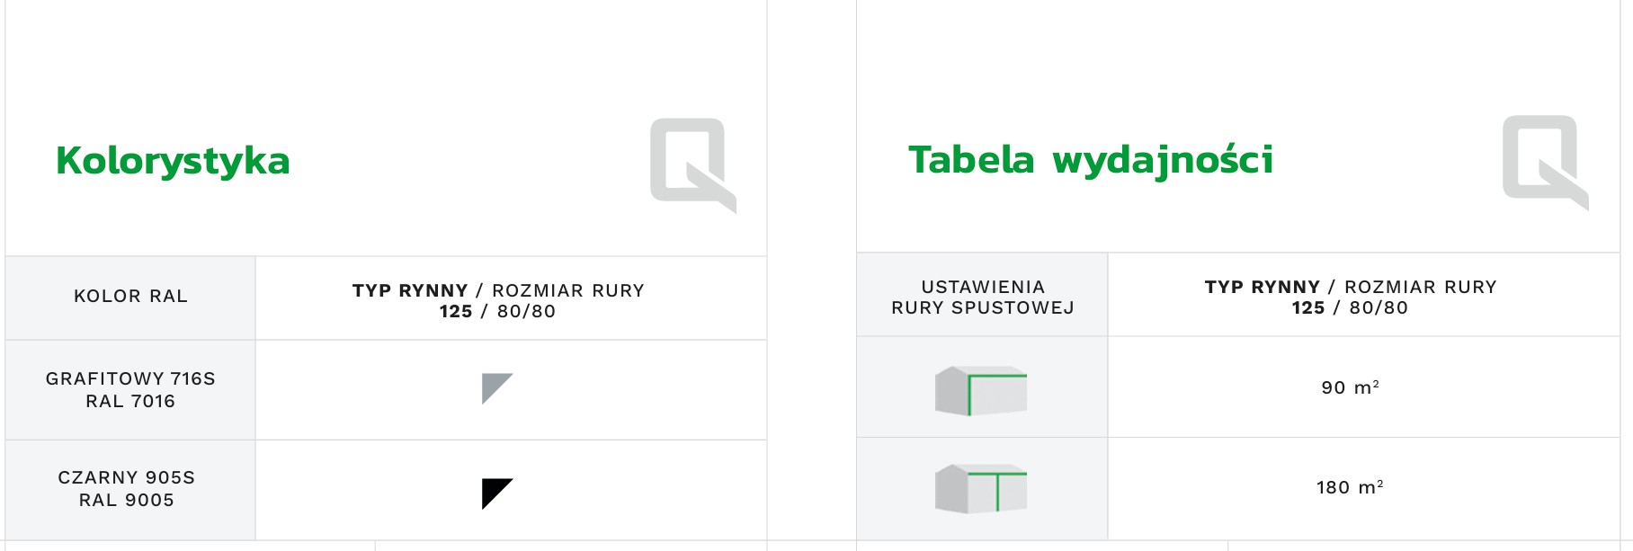Image resolution: width=1633 pixels, height=551 pixels.
Task: Click TYP RYNNY header in Kolorystyka table
Action: tap(410, 290)
